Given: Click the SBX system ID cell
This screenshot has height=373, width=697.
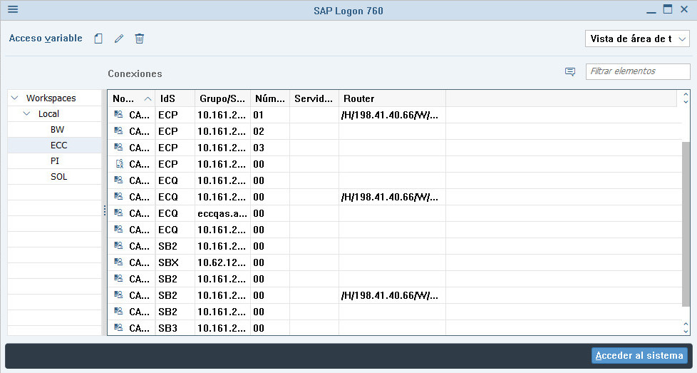Looking at the screenshot, I should [x=175, y=262].
